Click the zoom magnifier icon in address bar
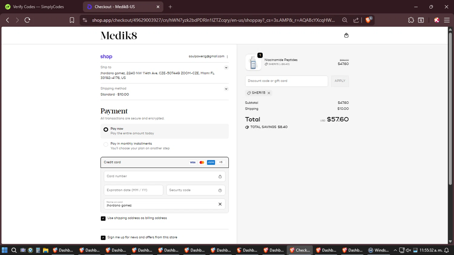 click(344, 20)
